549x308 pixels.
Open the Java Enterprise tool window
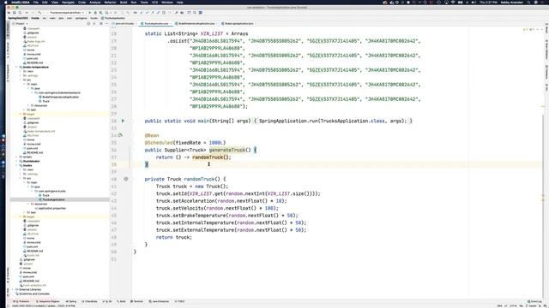[x=160, y=301]
